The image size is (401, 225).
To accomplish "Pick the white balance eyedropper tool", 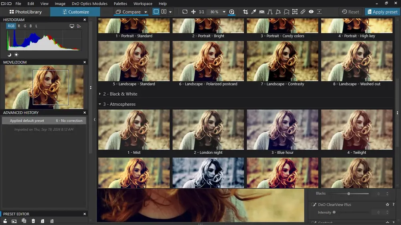I will 253,12.
